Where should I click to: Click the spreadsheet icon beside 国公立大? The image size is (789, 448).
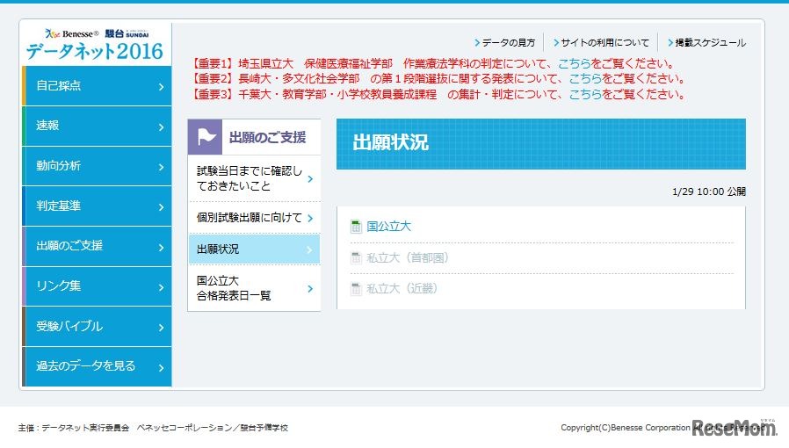tap(356, 227)
